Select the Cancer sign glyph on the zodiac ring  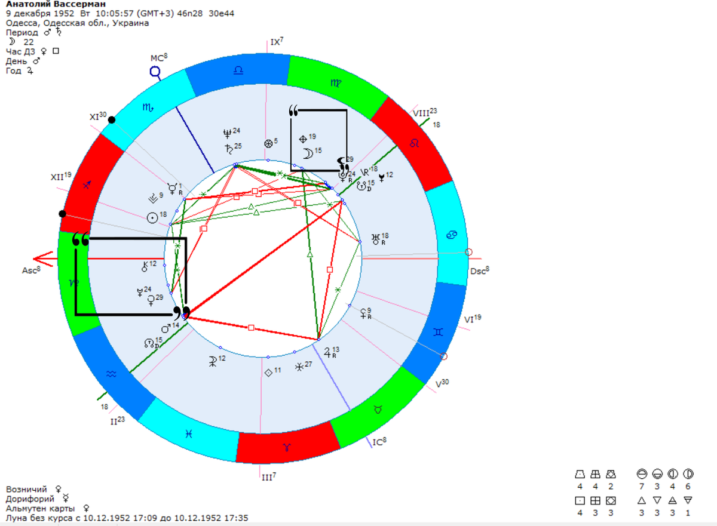[x=452, y=236]
